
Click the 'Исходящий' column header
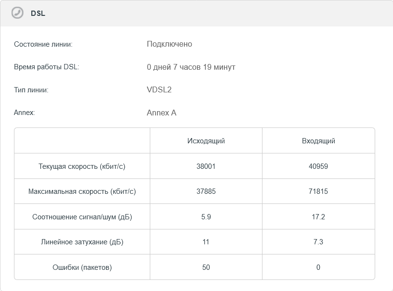[x=206, y=141]
